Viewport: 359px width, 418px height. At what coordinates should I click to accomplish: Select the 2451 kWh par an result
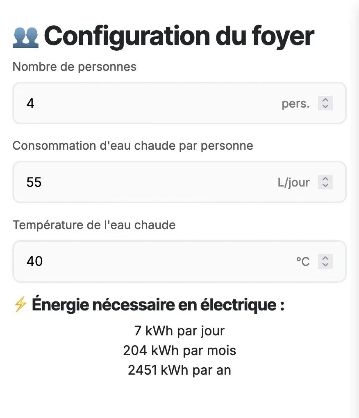(x=179, y=370)
